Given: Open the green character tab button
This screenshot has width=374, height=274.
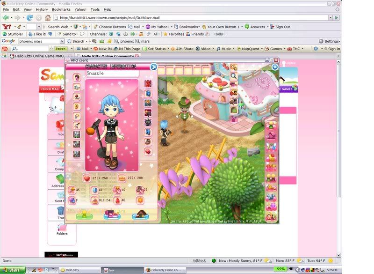Looking at the screenshot, I should point(84,215).
